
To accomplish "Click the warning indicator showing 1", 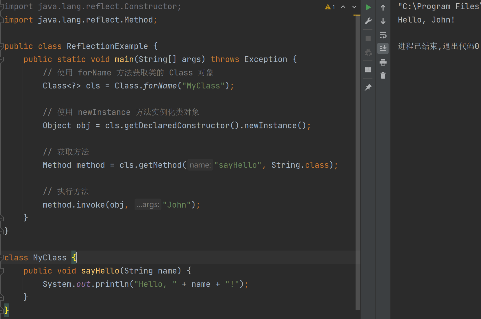I will (330, 7).
